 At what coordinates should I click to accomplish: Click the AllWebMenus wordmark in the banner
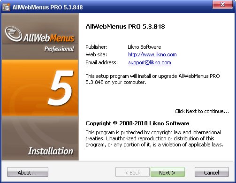49,38
